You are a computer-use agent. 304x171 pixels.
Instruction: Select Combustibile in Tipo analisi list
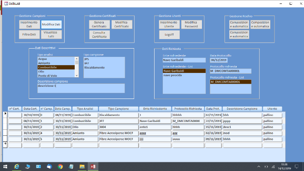(x=56, y=67)
